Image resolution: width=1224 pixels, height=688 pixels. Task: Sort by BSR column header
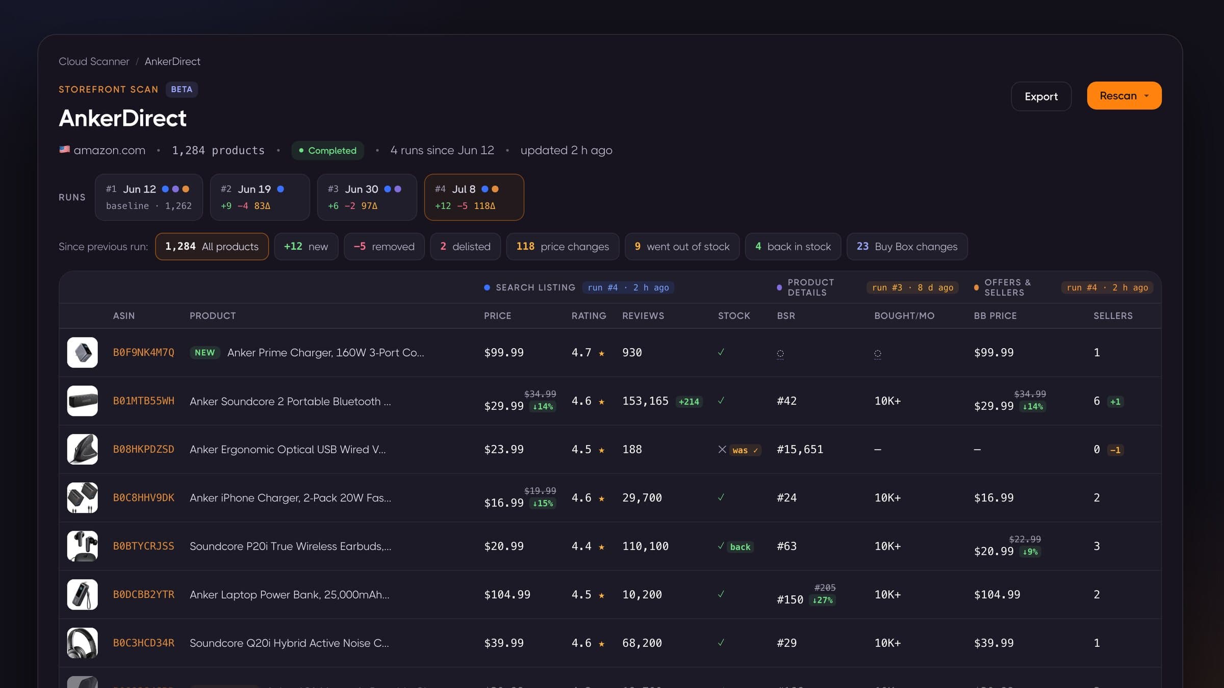click(x=786, y=316)
